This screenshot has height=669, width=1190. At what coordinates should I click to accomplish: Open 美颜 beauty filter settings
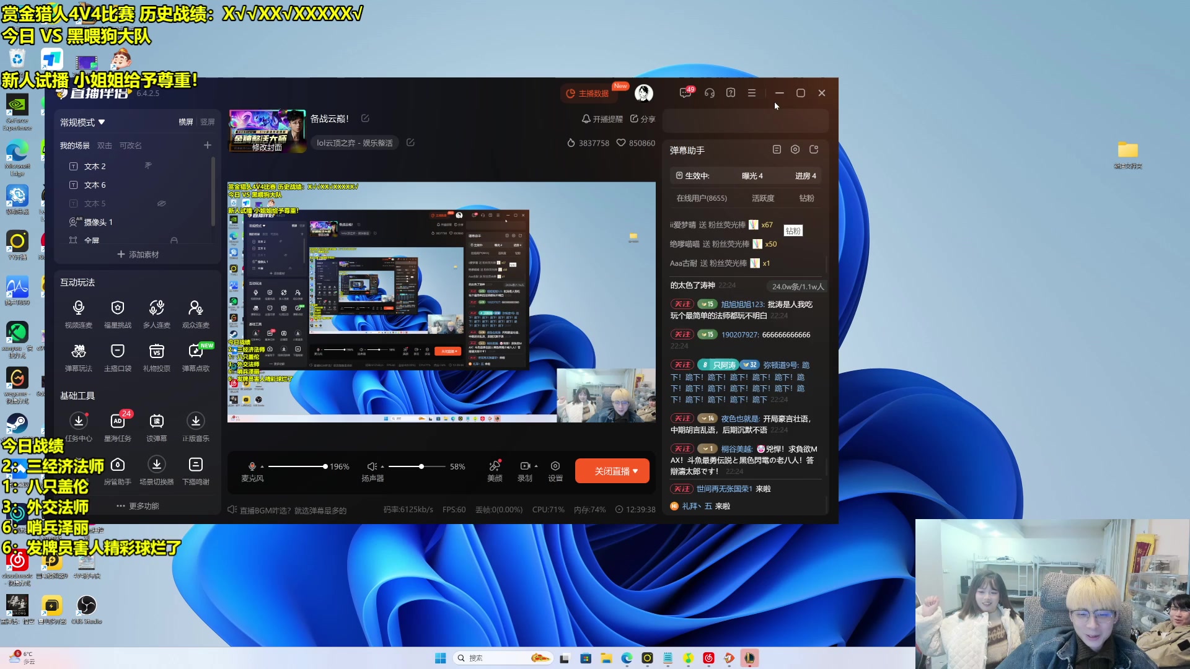[x=495, y=471]
